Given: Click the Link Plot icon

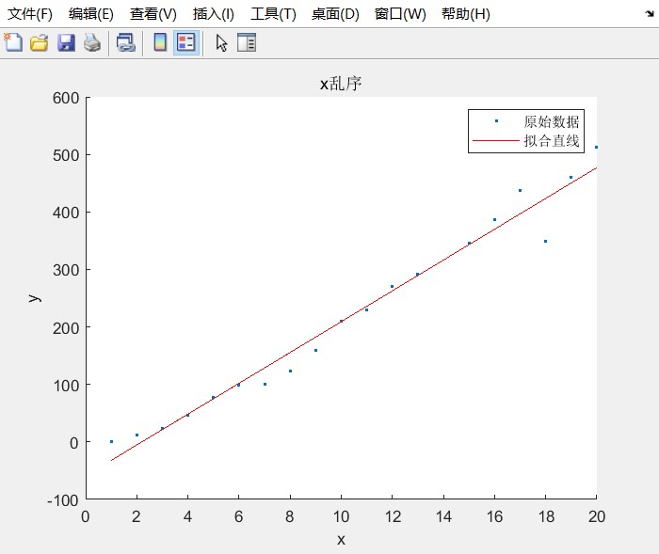Looking at the screenshot, I should coord(125,43).
